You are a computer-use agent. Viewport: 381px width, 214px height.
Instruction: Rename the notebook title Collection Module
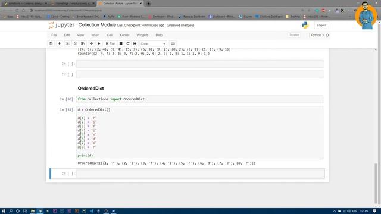click(x=97, y=25)
